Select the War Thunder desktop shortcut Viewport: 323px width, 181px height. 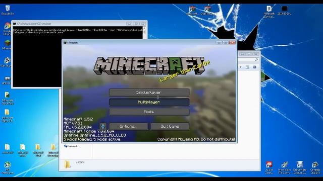7,62
